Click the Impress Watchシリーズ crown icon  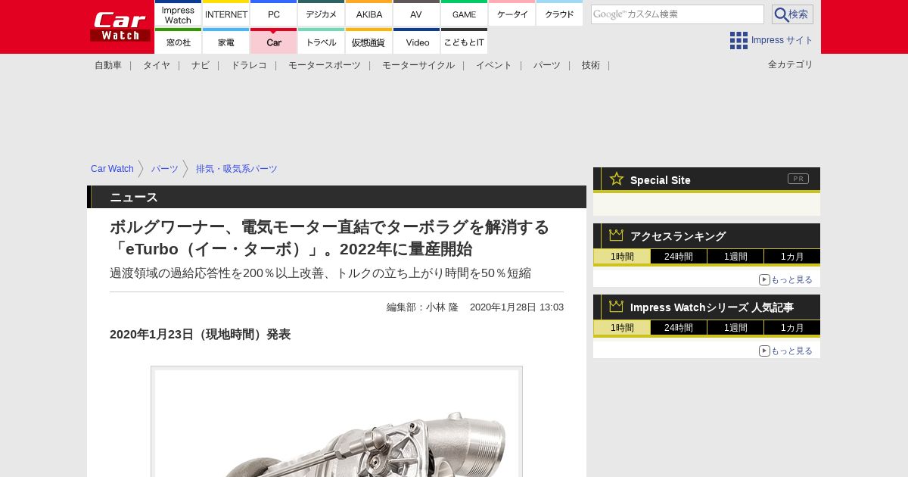[617, 307]
